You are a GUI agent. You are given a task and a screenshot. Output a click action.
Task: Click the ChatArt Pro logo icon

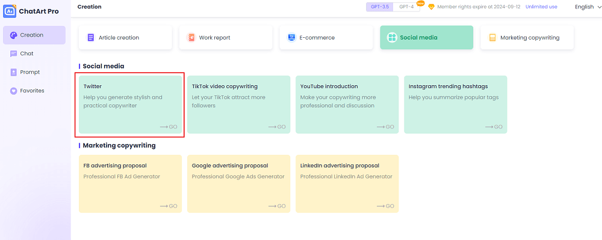(x=10, y=11)
